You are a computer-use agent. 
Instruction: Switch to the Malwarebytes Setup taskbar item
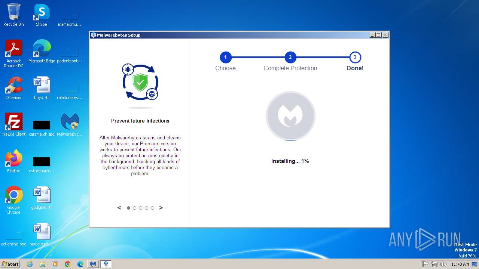[106, 264]
